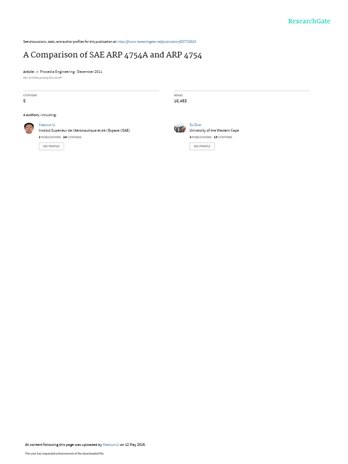Screen dimensions: 348x464
Task: Click the citations count of 5
Action: (x=24, y=101)
